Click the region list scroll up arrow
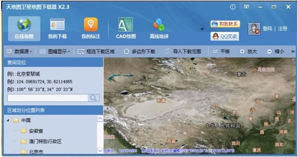The image size is (298, 157). click(x=100, y=119)
